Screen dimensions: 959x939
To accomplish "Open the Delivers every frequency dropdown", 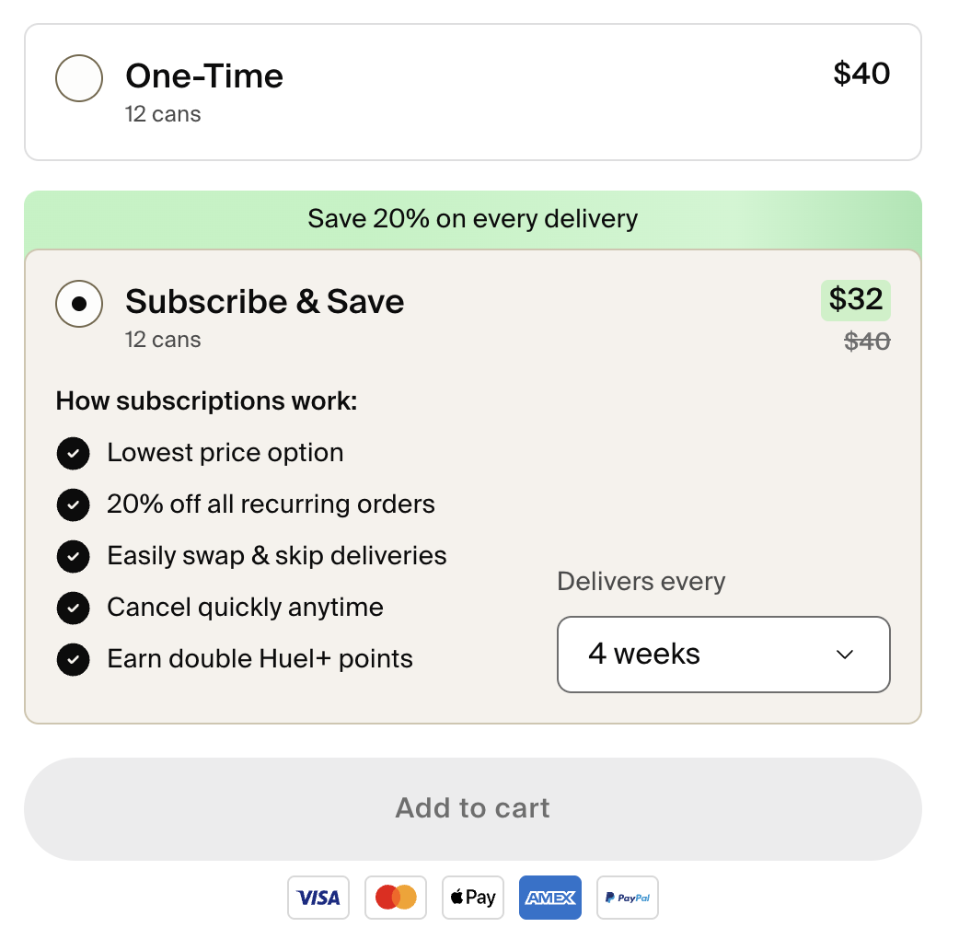I will (x=723, y=655).
